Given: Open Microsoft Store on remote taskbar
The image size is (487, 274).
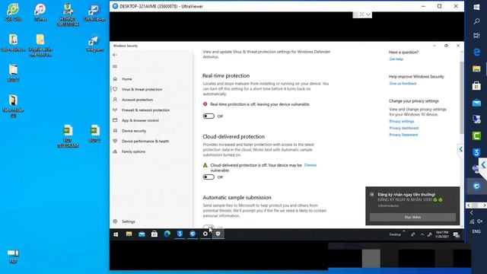Looking at the screenshot, I should pyautogui.click(x=154, y=234).
